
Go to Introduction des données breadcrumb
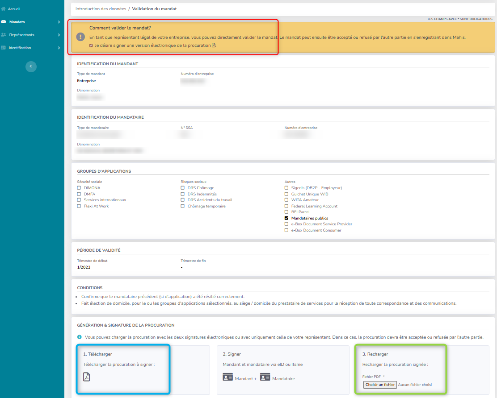[101, 9]
